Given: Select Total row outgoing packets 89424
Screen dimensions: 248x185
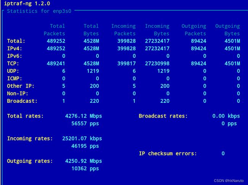Looking at the screenshot, I should (x=199, y=41).
